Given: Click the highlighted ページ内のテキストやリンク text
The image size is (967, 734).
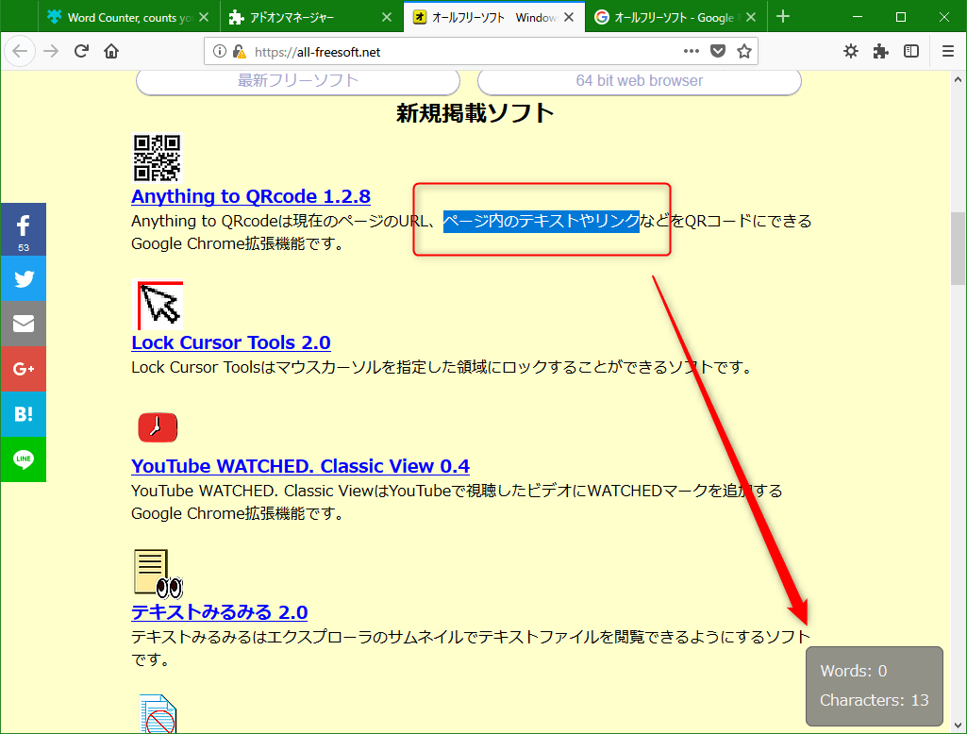Looking at the screenshot, I should click(x=541, y=221).
